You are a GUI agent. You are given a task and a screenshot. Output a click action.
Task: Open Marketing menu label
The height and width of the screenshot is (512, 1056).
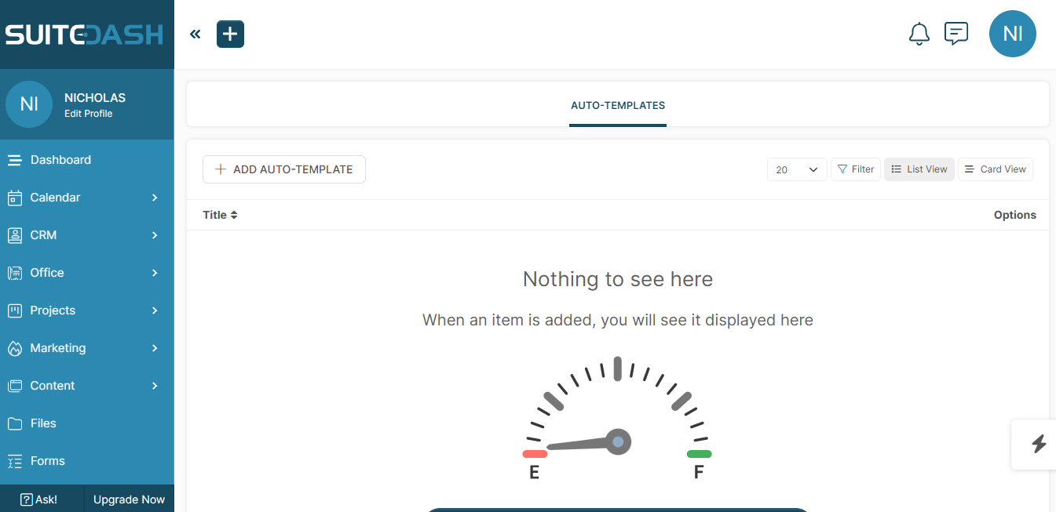pos(58,348)
